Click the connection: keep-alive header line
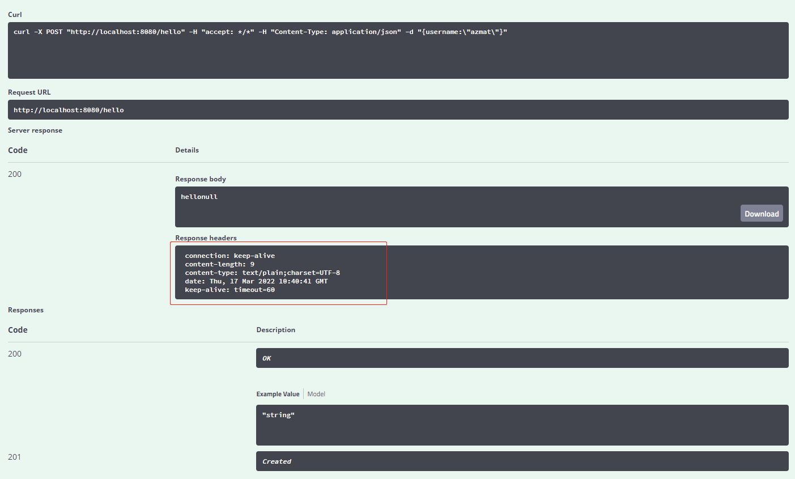795x479 pixels. coord(229,256)
